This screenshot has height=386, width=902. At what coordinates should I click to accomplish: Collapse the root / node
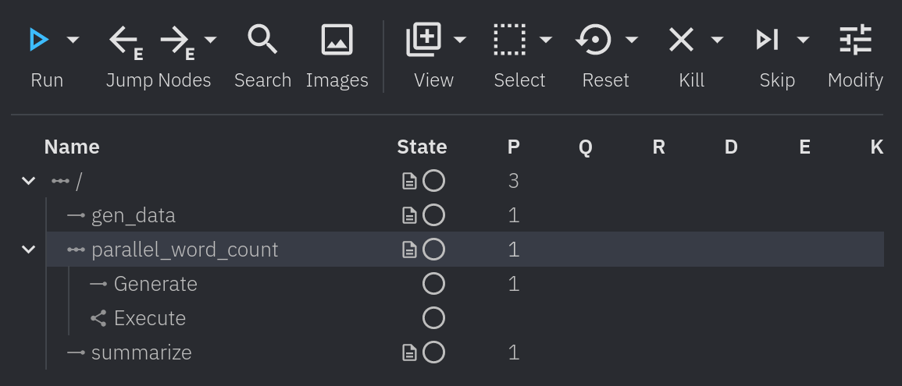[29, 181]
